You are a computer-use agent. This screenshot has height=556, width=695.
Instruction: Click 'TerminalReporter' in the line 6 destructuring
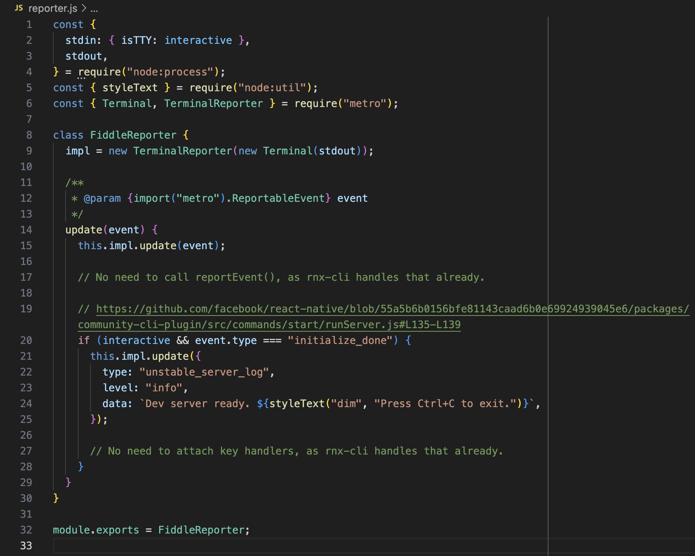point(214,103)
